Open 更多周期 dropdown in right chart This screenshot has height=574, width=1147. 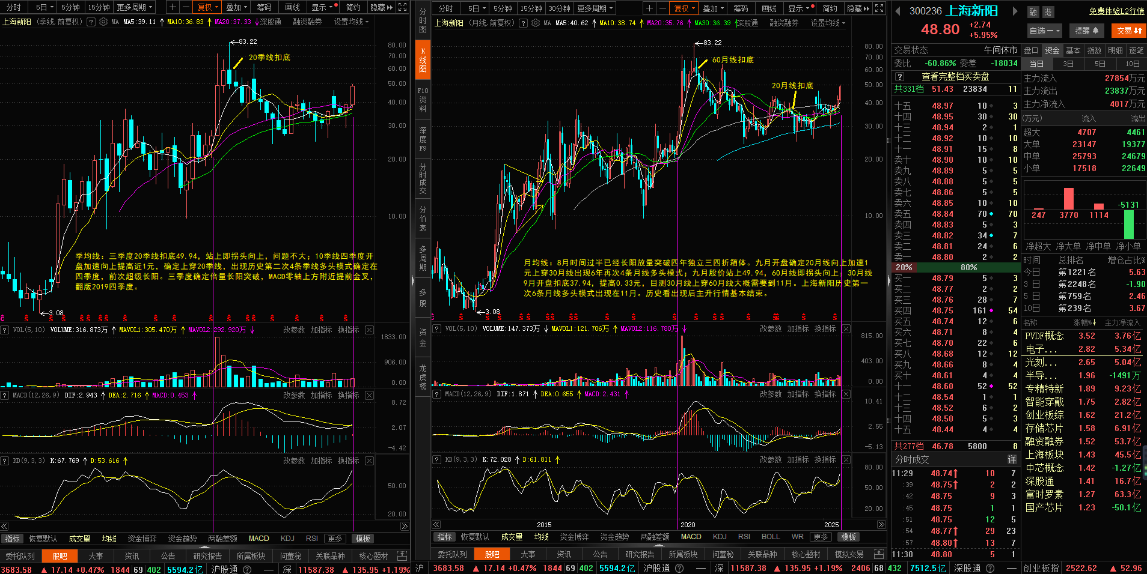[595, 8]
